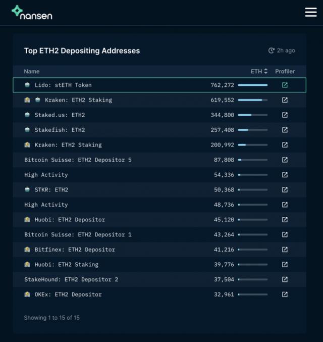Open profiler for Huobi: ETH2 Staking
Image resolution: width=323 pixels, height=342 pixels.
tap(285, 265)
